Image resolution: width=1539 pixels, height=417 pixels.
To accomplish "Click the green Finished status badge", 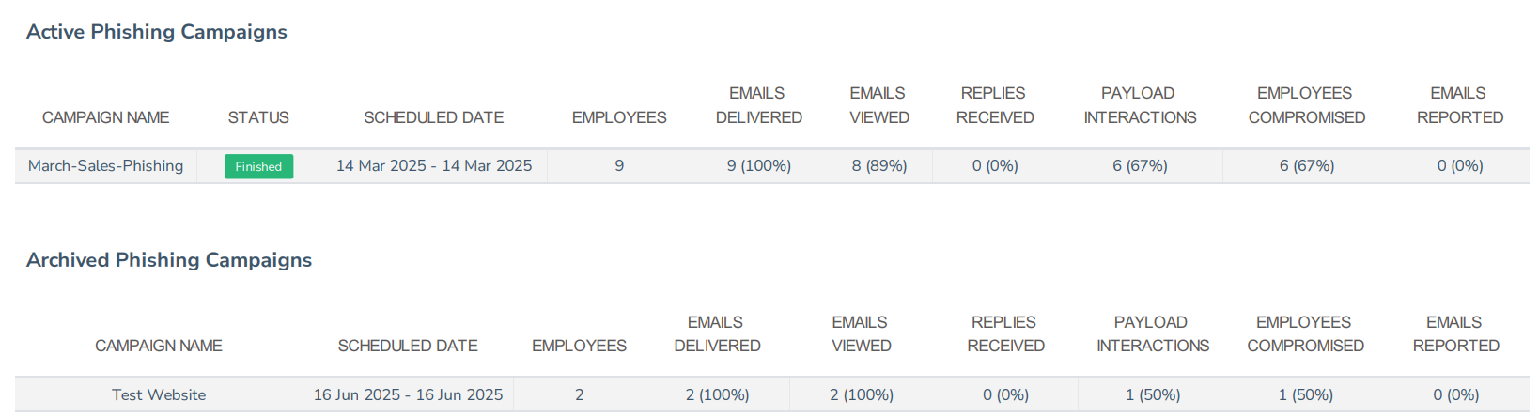I will [x=258, y=166].
